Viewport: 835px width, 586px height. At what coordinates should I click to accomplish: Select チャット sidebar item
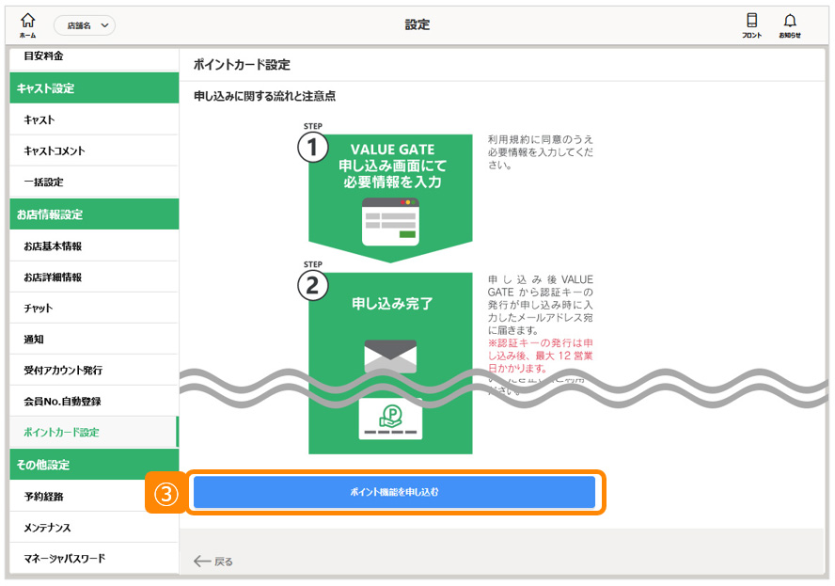pyautogui.click(x=39, y=309)
